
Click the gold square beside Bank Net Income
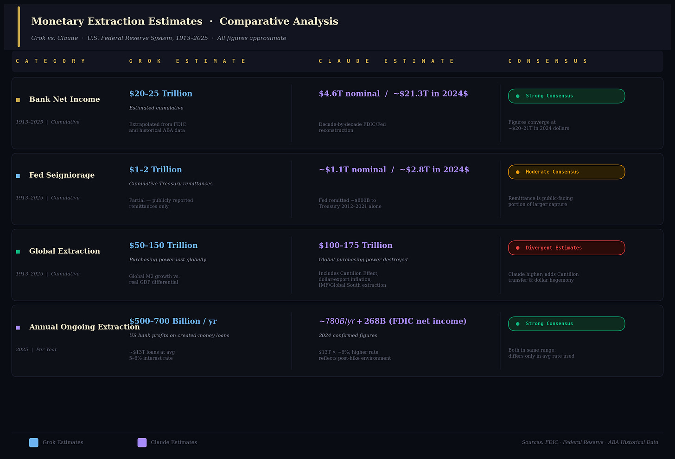pos(18,100)
